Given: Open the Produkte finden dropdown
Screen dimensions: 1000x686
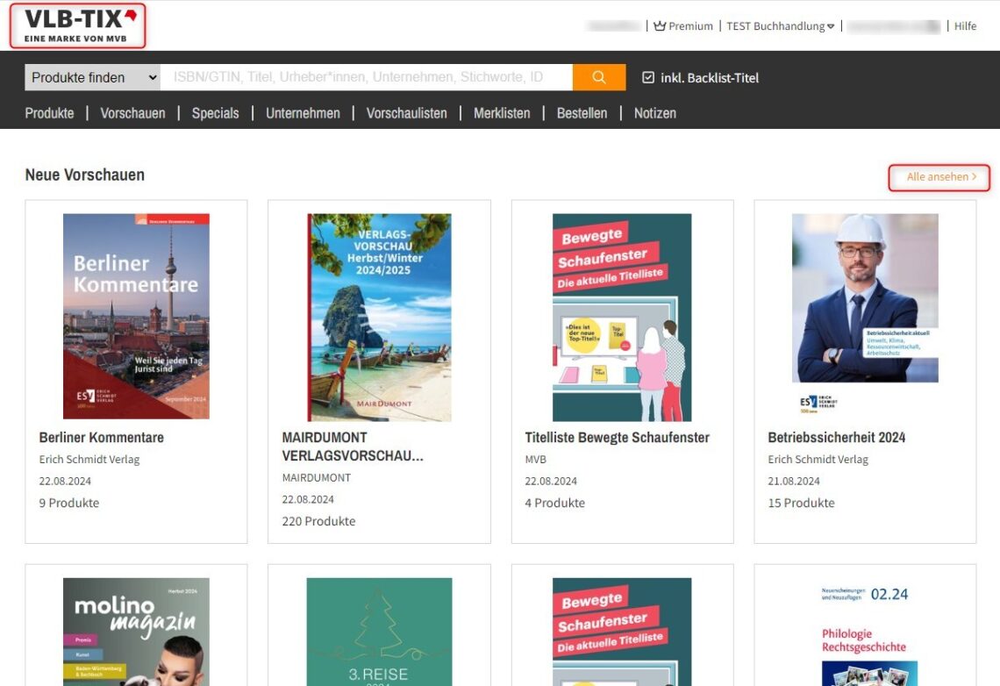Looking at the screenshot, I should pos(92,77).
